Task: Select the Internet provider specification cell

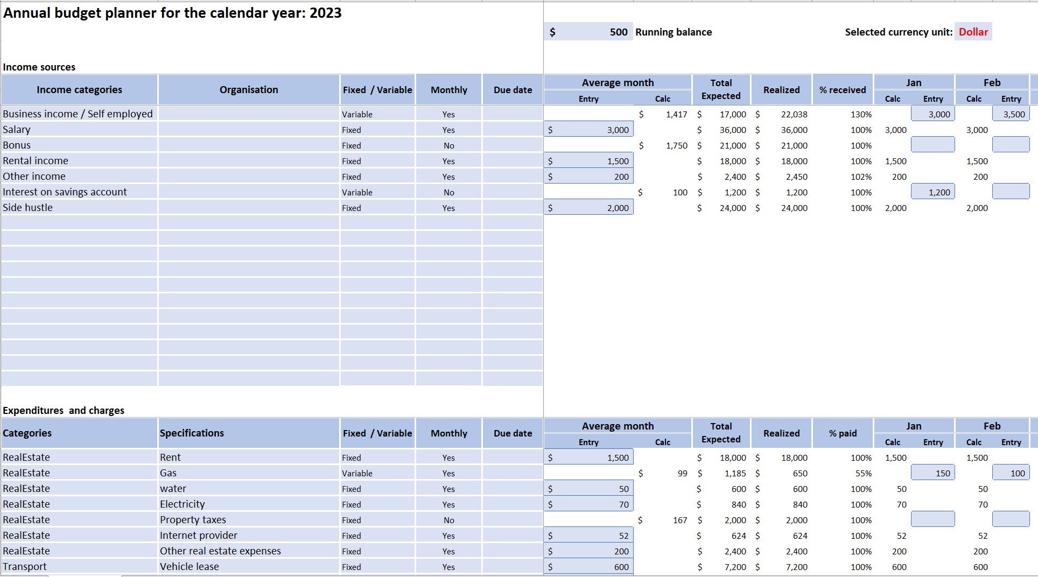Action: [x=249, y=535]
